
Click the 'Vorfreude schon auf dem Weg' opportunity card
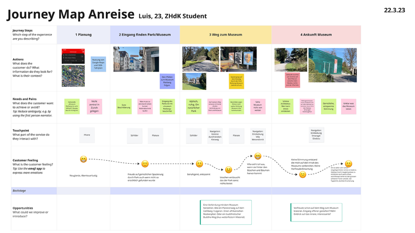[316, 212]
